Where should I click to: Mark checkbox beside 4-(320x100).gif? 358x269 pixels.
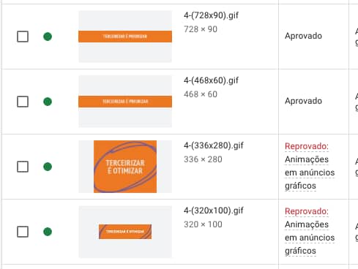point(23,232)
